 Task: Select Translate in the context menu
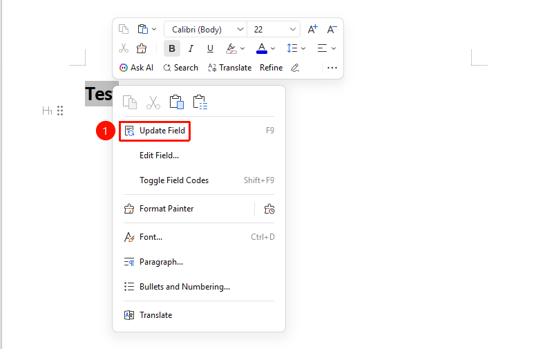[199, 315]
